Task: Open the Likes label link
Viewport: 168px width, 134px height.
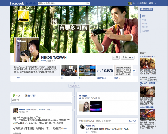Action: 101,78
